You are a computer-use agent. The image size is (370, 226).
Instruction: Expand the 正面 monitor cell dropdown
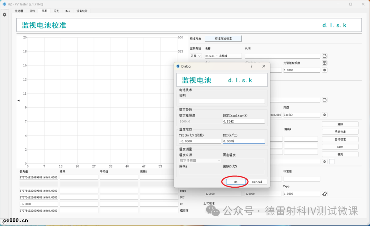tap(196, 56)
